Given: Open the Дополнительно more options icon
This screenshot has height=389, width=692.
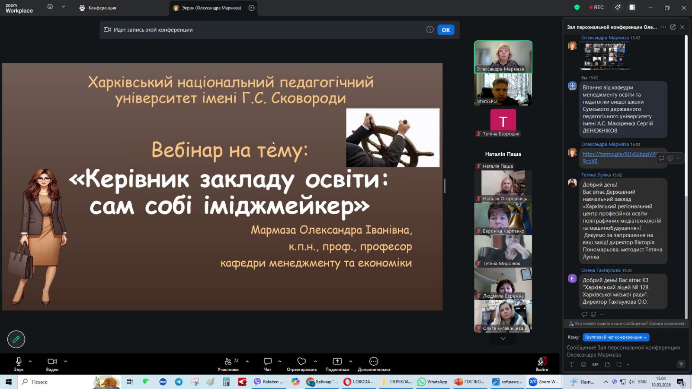Looking at the screenshot, I should pos(374,361).
